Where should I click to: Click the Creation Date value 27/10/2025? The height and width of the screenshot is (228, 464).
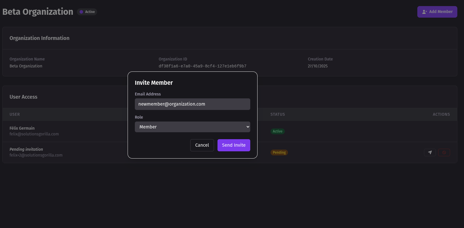click(318, 66)
